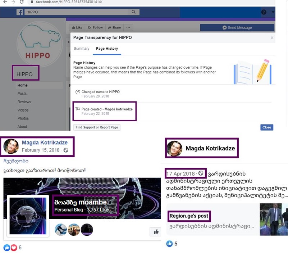Screen dimensions: 288x253
Task: Click the Magda Kotrikadze avatar on the April post
Action: click(x=174, y=148)
